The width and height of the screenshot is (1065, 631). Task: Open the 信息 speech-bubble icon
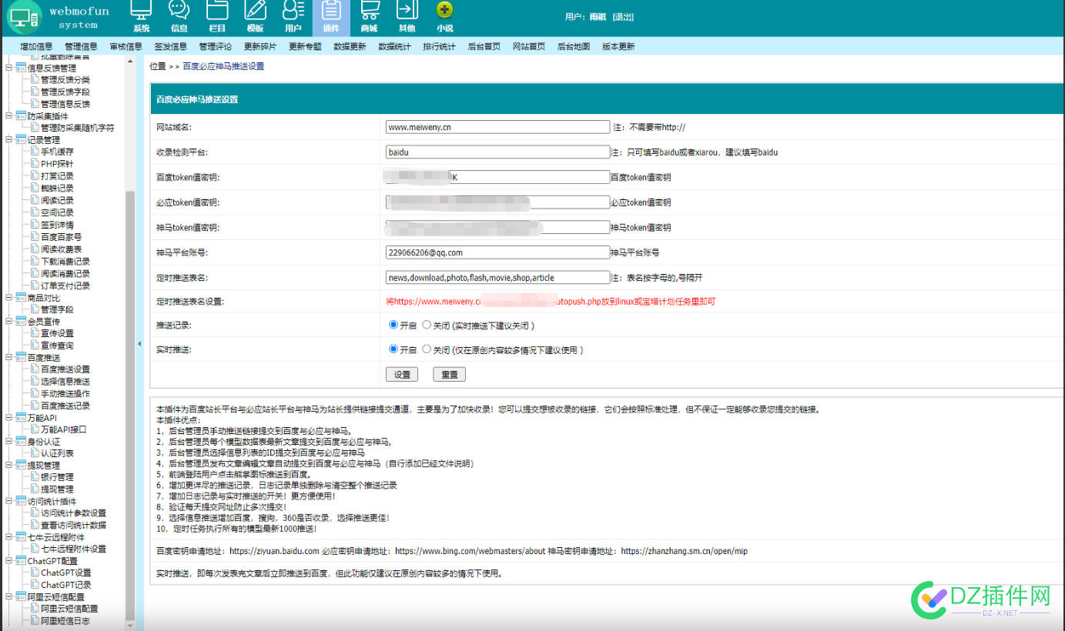pos(179,11)
